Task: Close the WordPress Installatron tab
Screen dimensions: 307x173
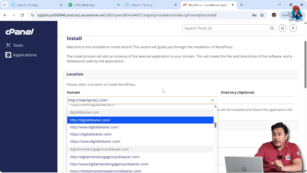Action: (233, 5)
